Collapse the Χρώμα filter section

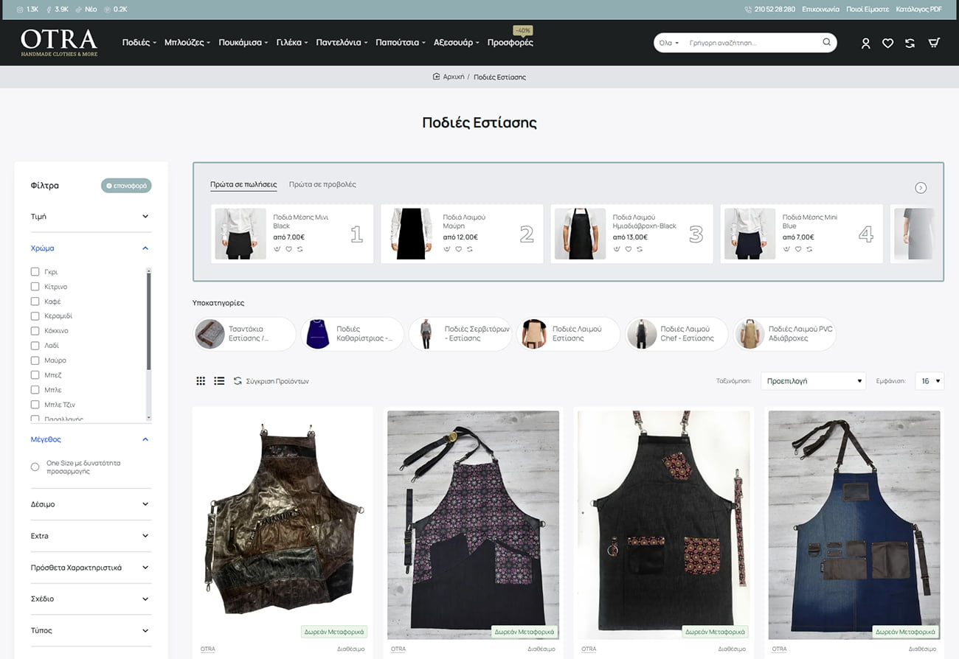pos(91,248)
